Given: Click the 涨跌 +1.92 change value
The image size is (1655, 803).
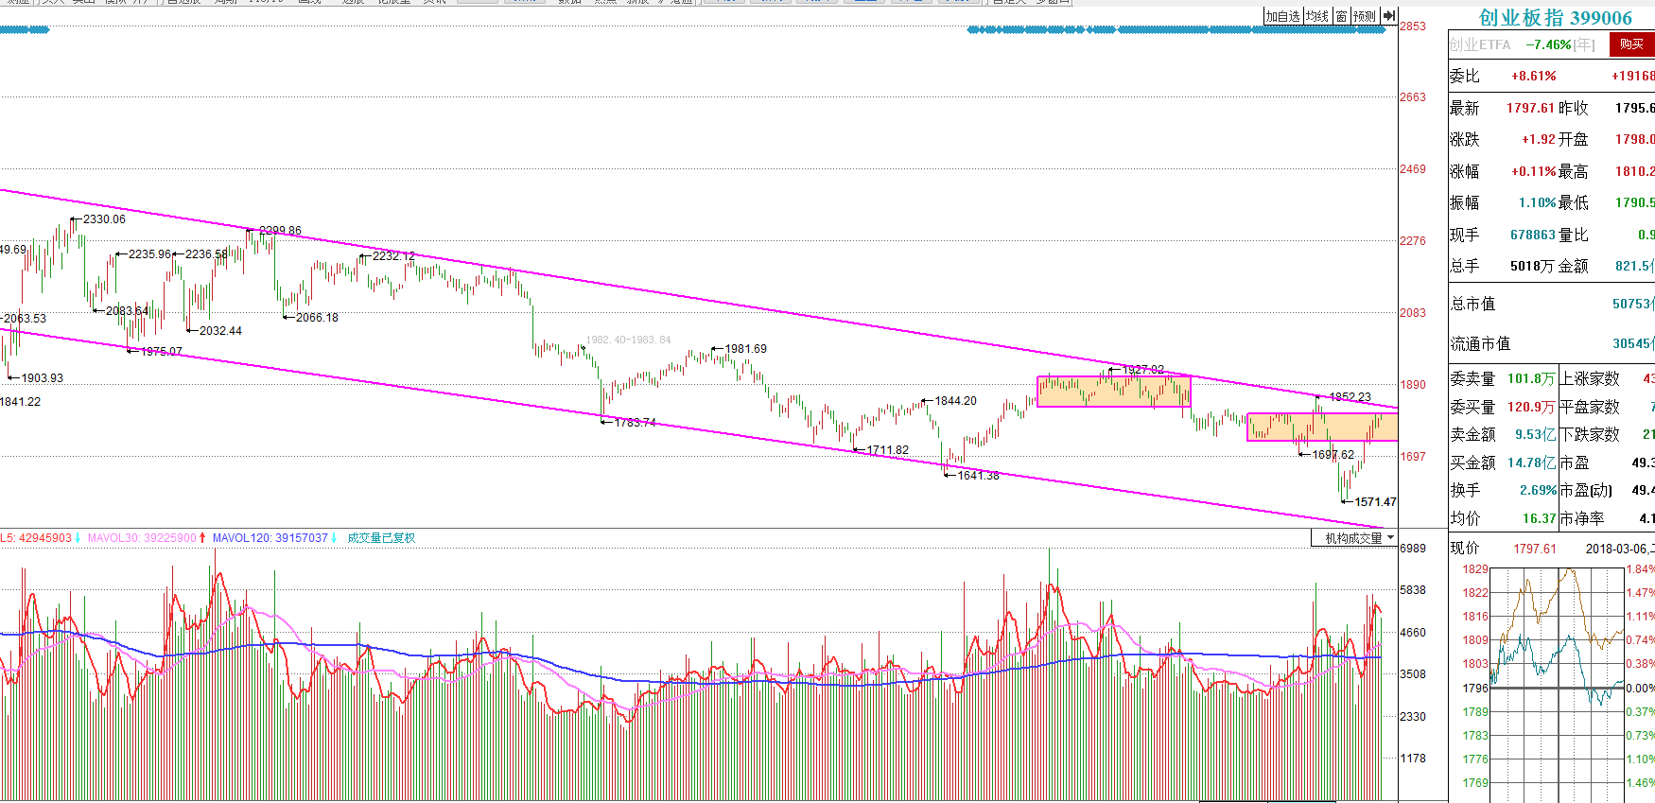Looking at the screenshot, I should click(1538, 139).
